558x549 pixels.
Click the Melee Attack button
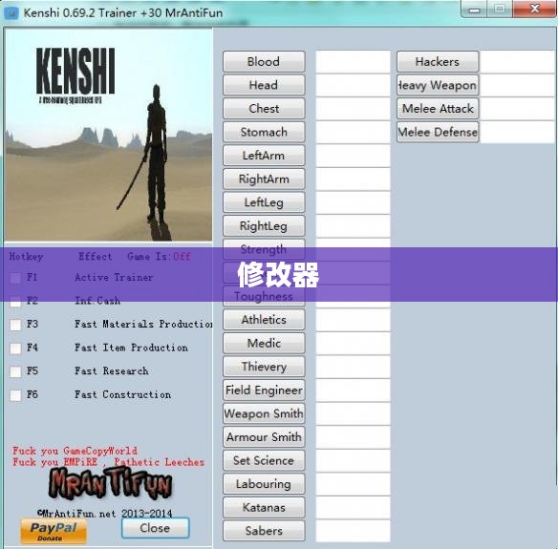438,109
